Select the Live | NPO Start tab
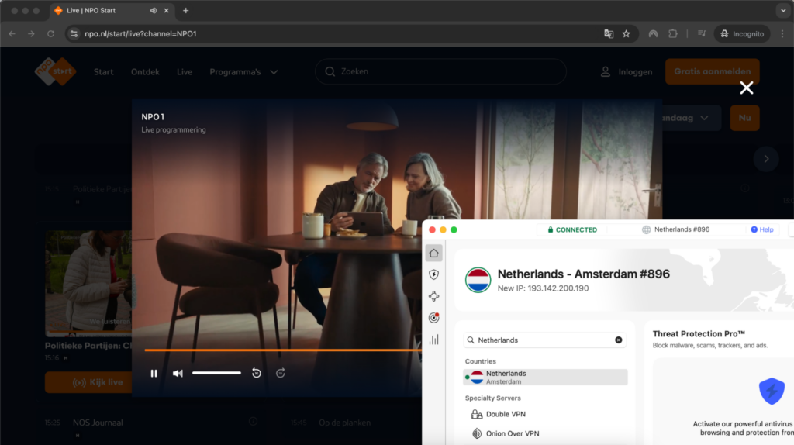This screenshot has height=445, width=794. (112, 11)
